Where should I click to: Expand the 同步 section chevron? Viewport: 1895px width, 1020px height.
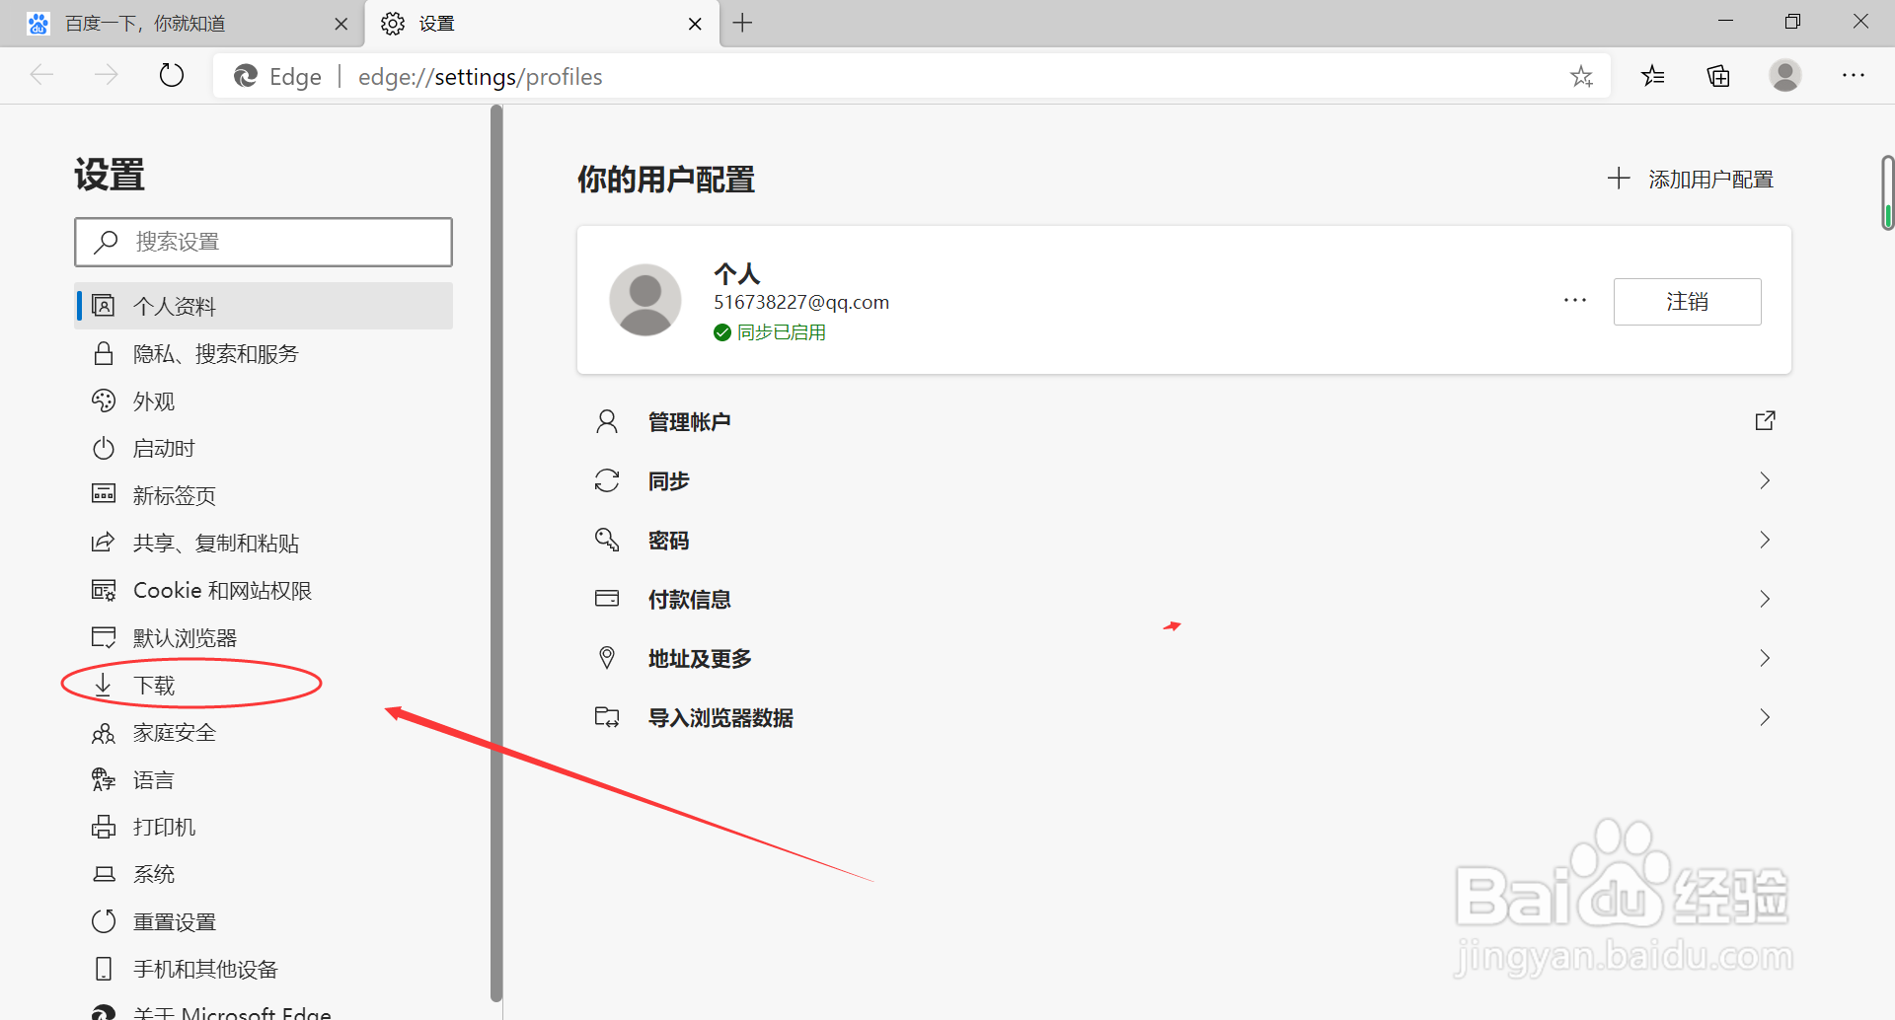click(x=1766, y=480)
